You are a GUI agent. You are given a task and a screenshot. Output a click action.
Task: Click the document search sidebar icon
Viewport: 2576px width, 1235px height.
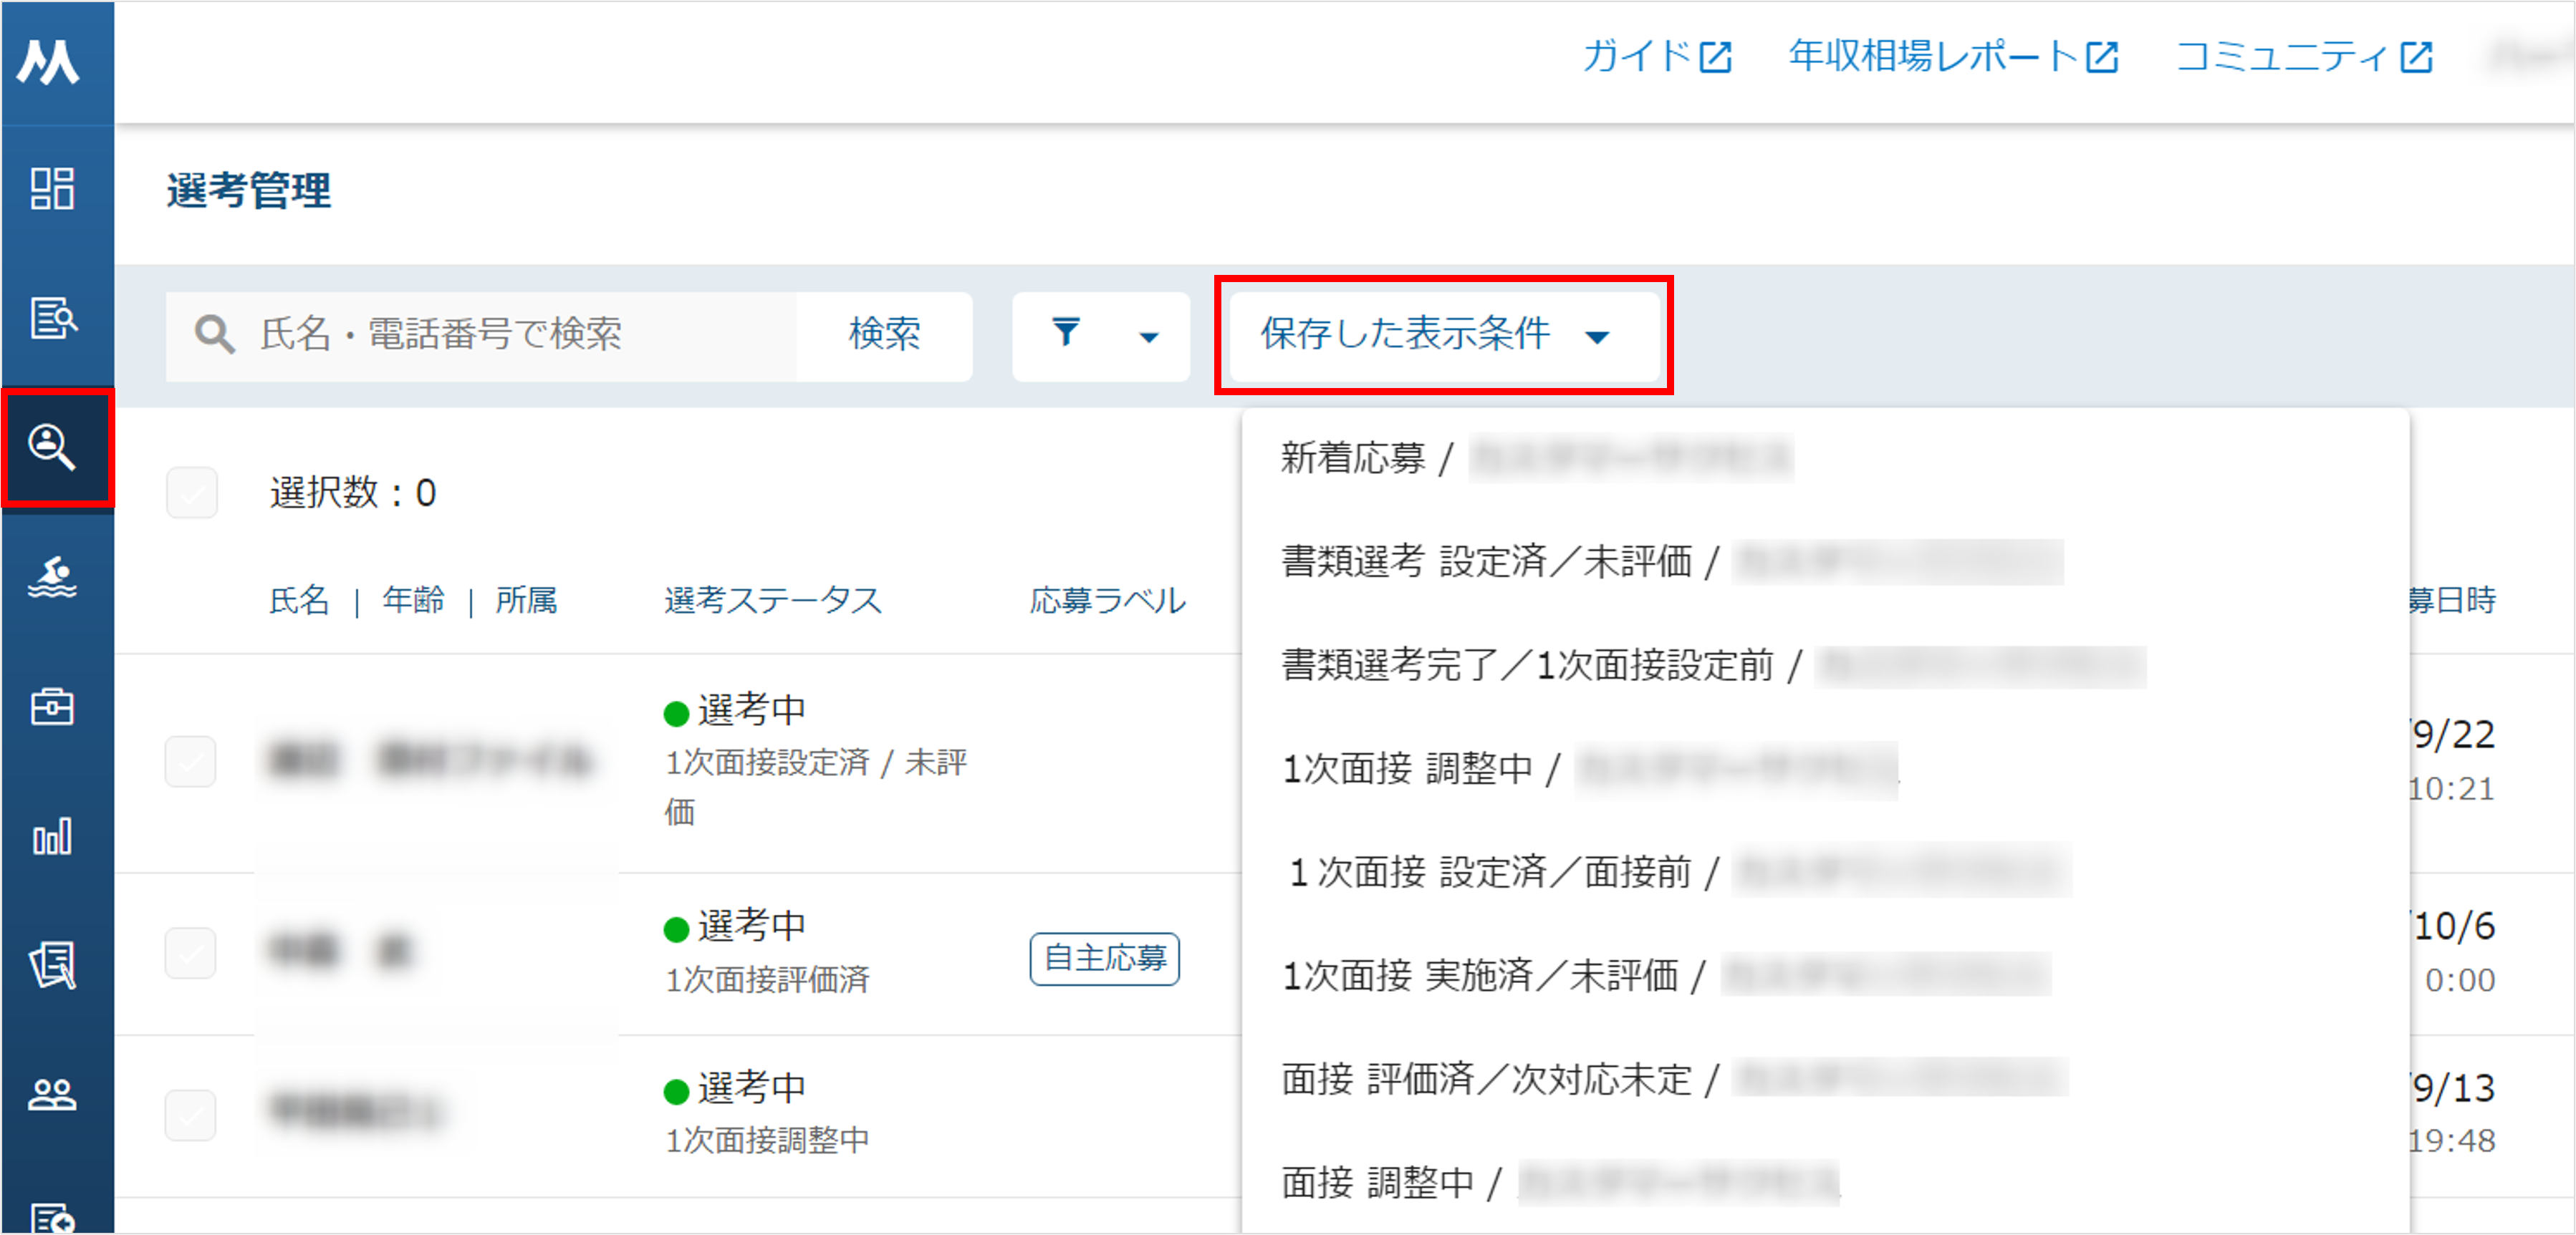52,318
